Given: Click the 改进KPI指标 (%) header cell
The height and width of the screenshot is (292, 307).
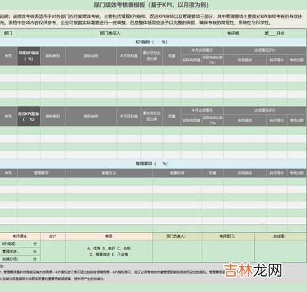Looking at the screenshot, I should pyautogui.click(x=29, y=116).
